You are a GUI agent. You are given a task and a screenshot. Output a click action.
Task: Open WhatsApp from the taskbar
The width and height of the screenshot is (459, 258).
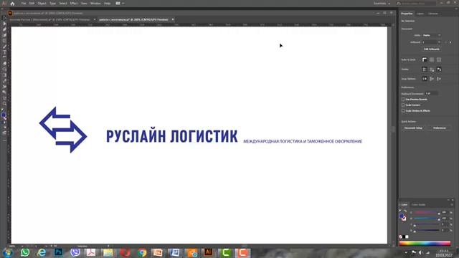click(x=25, y=252)
